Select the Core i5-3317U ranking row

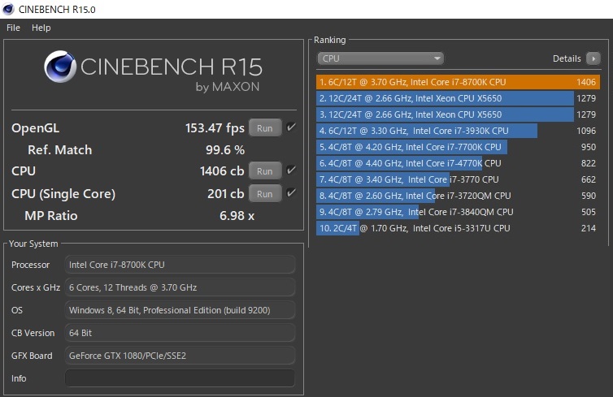tap(458, 228)
